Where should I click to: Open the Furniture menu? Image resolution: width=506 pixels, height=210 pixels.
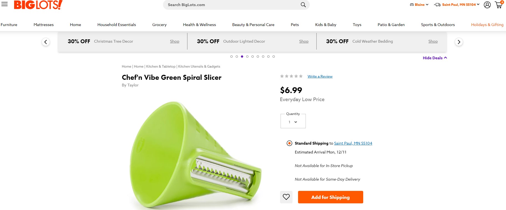click(x=9, y=25)
